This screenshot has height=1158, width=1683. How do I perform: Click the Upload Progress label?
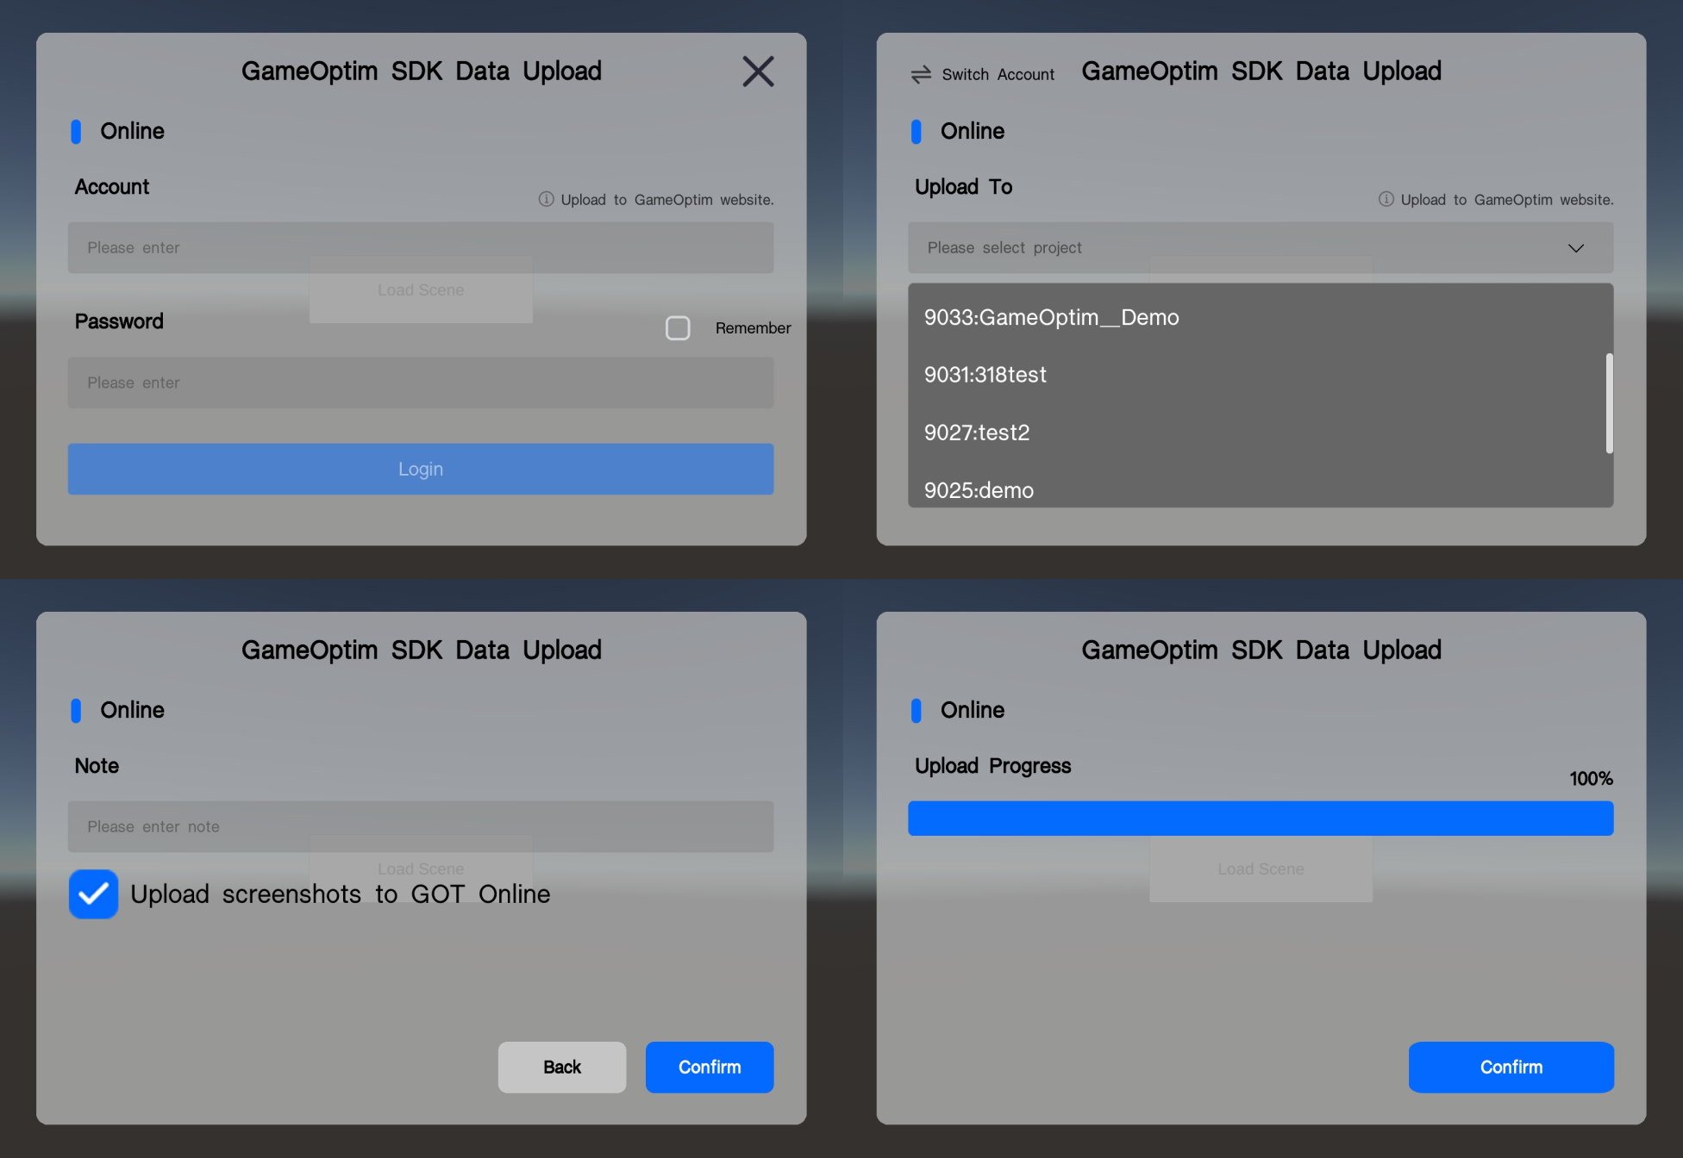tap(992, 766)
